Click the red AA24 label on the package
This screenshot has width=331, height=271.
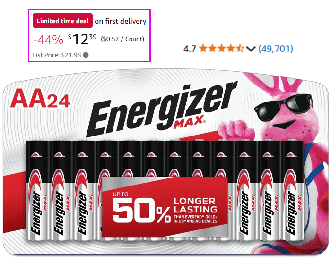[x=40, y=98]
